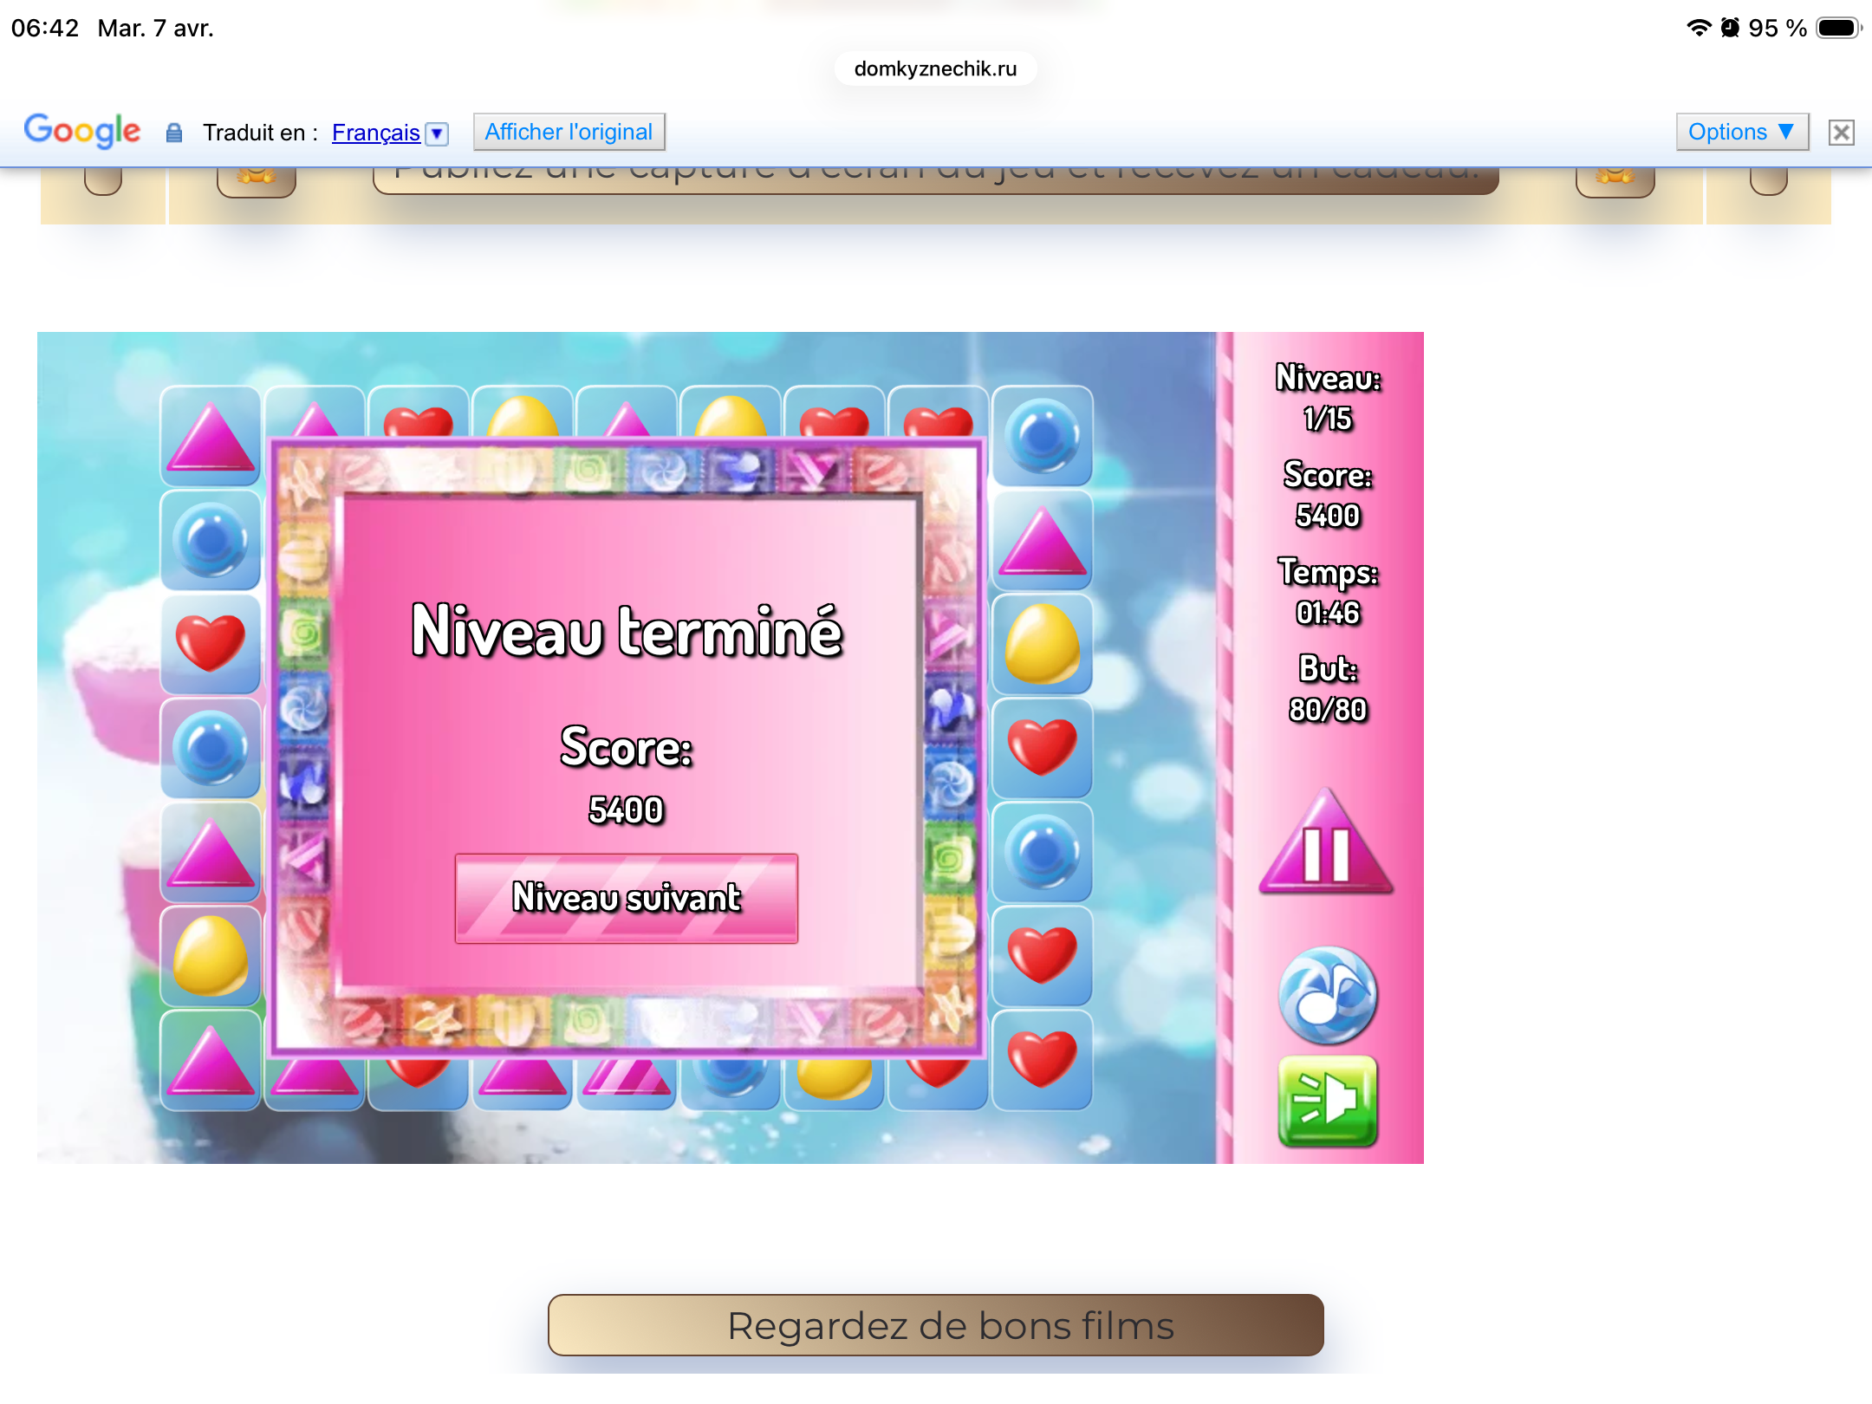Image resolution: width=1872 pixels, height=1404 pixels.
Task: Expand the Options dropdown menu
Action: (x=1741, y=132)
